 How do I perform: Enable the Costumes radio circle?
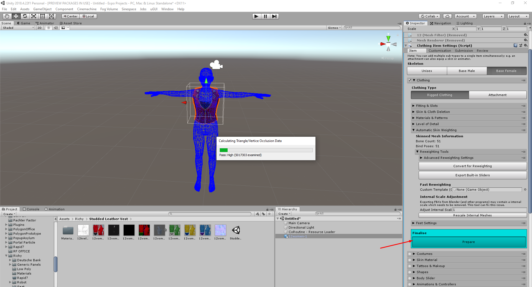click(x=410, y=254)
